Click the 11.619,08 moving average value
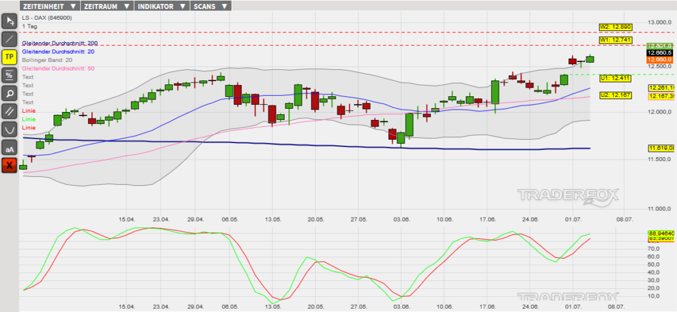Image resolution: width=677 pixels, height=312 pixels. [662, 148]
